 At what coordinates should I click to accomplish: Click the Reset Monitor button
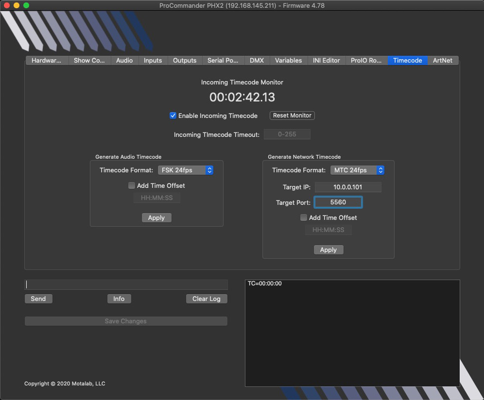coord(292,116)
